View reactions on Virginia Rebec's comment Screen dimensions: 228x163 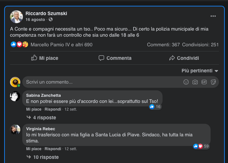click(201, 146)
